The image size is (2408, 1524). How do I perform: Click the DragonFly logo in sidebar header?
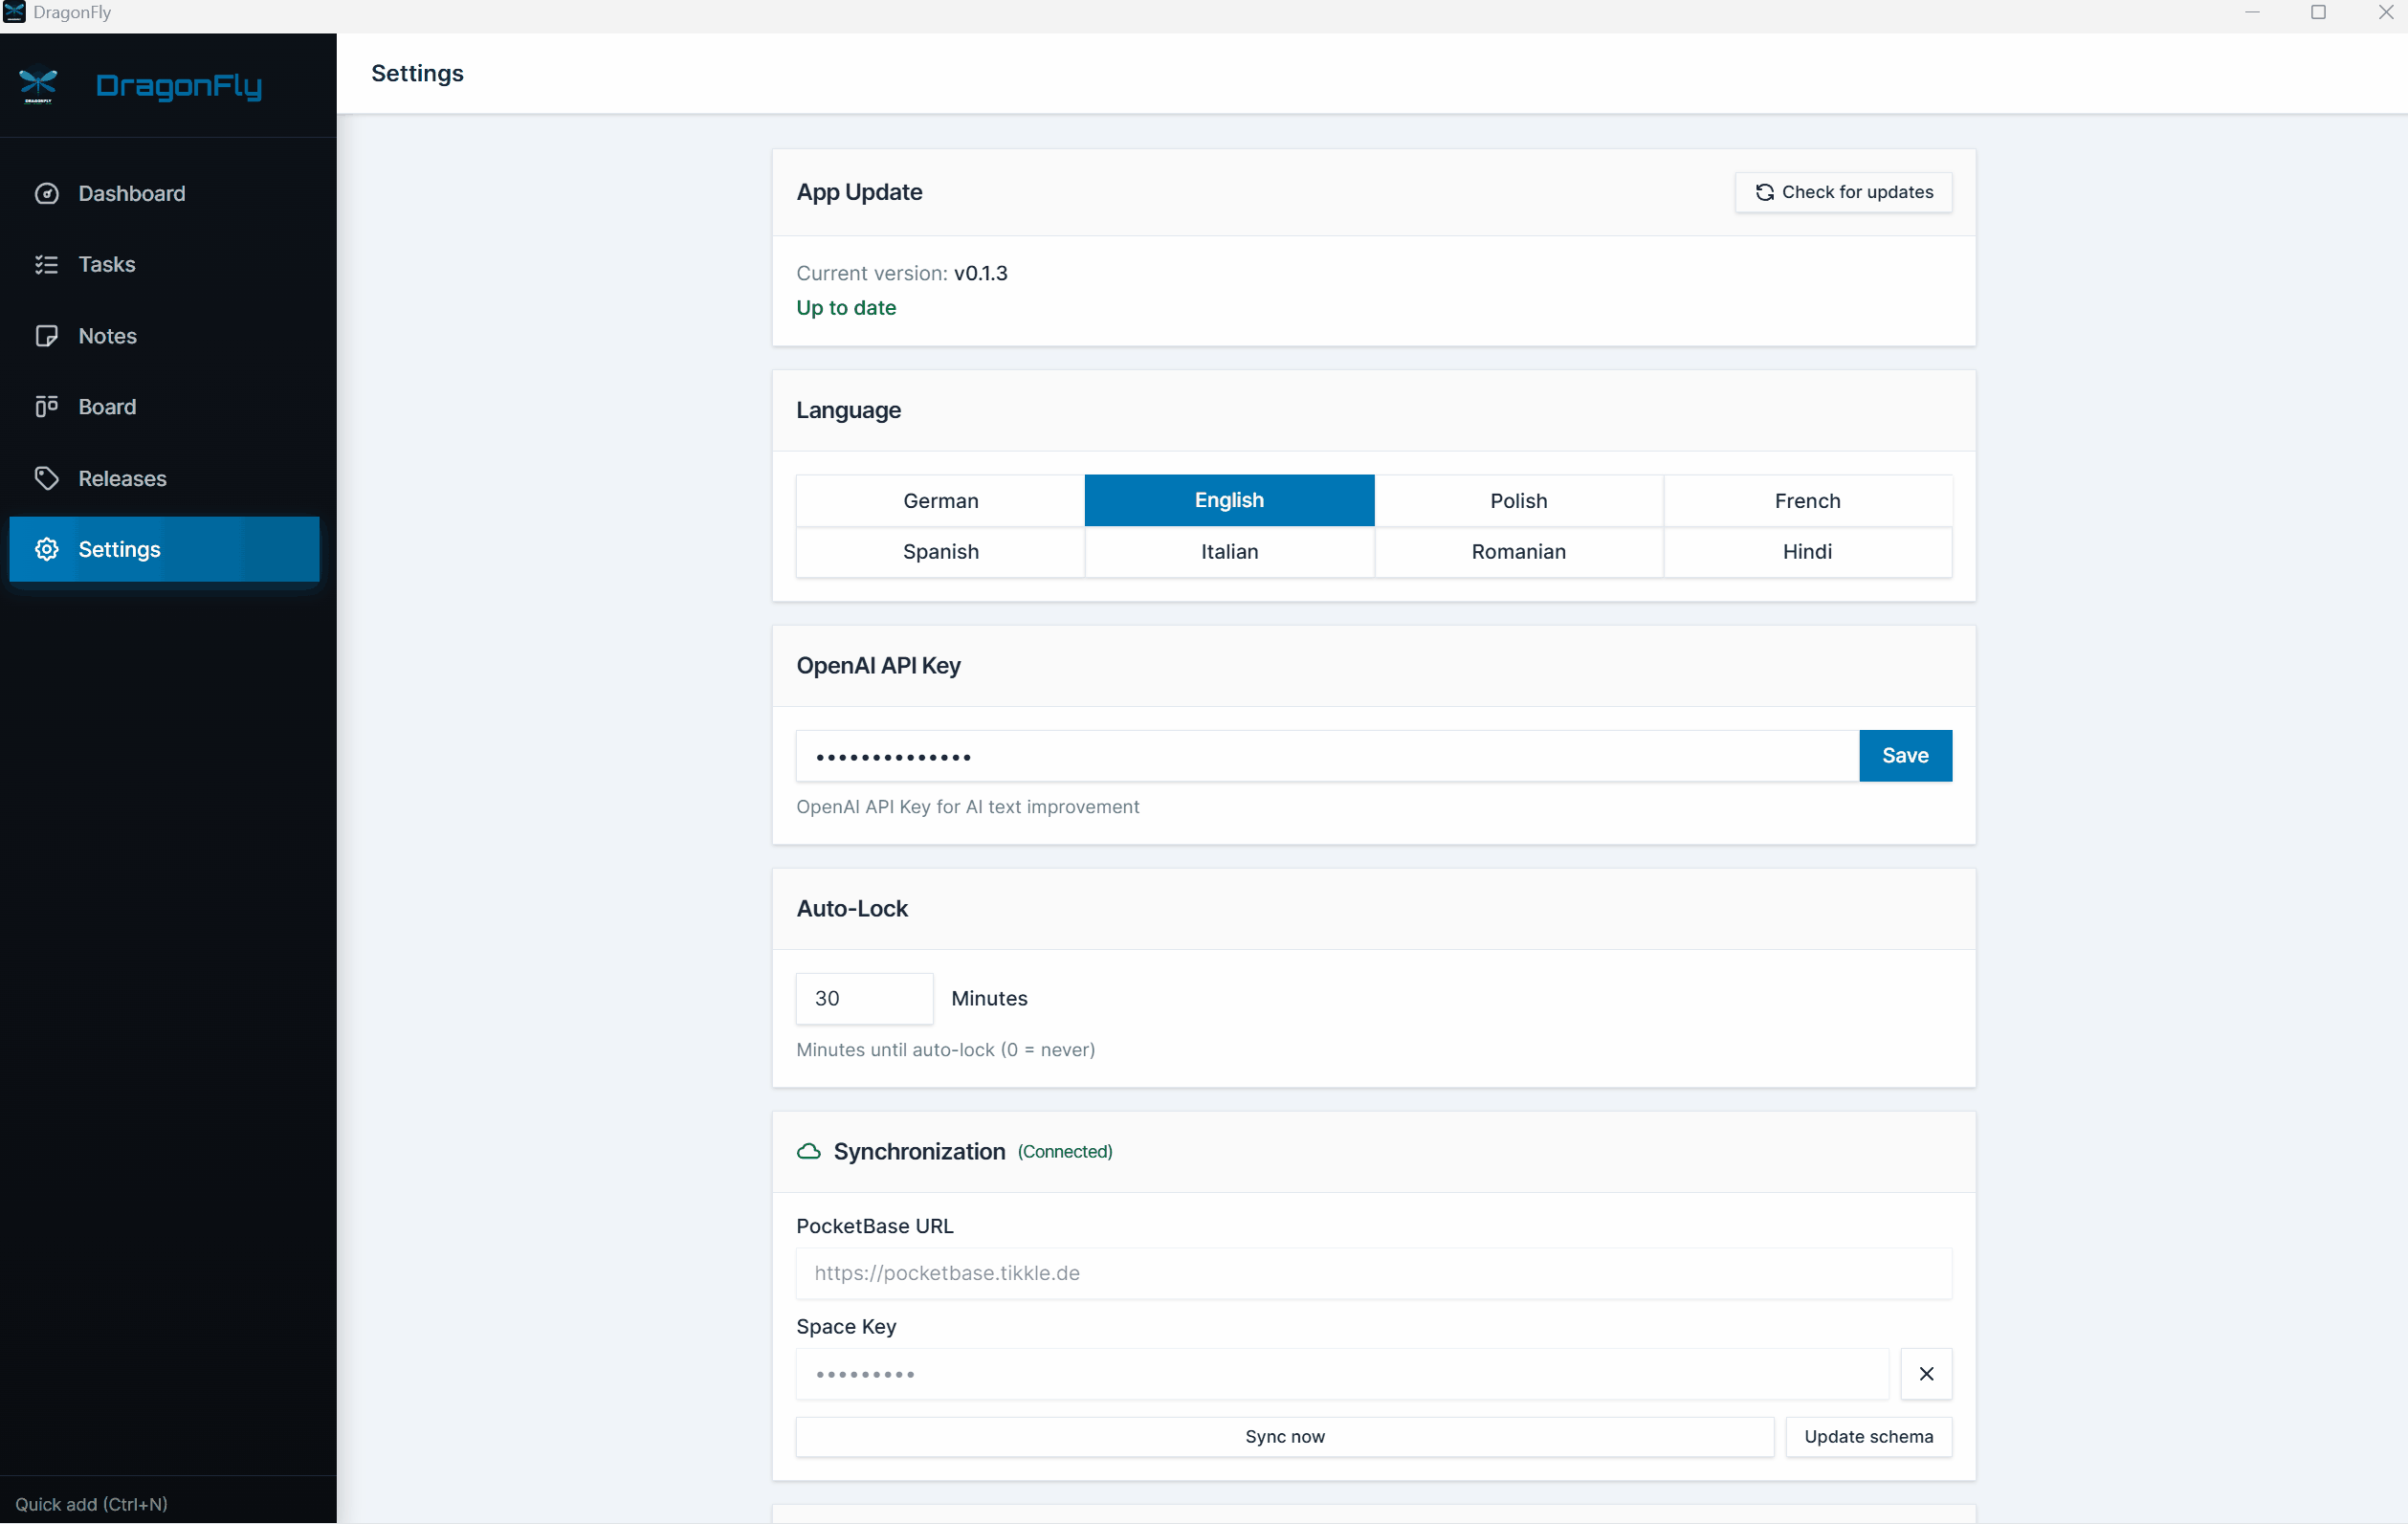38,86
